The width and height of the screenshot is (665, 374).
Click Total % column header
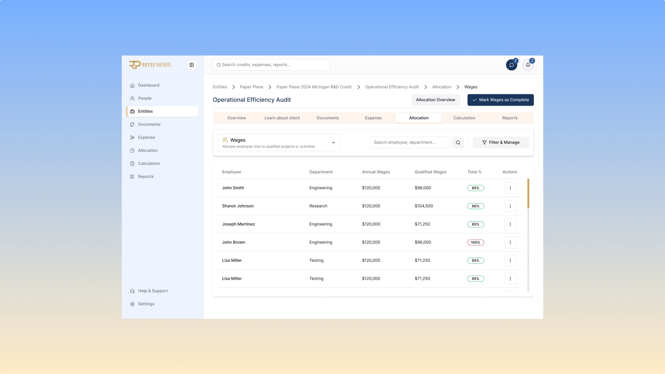(x=474, y=172)
